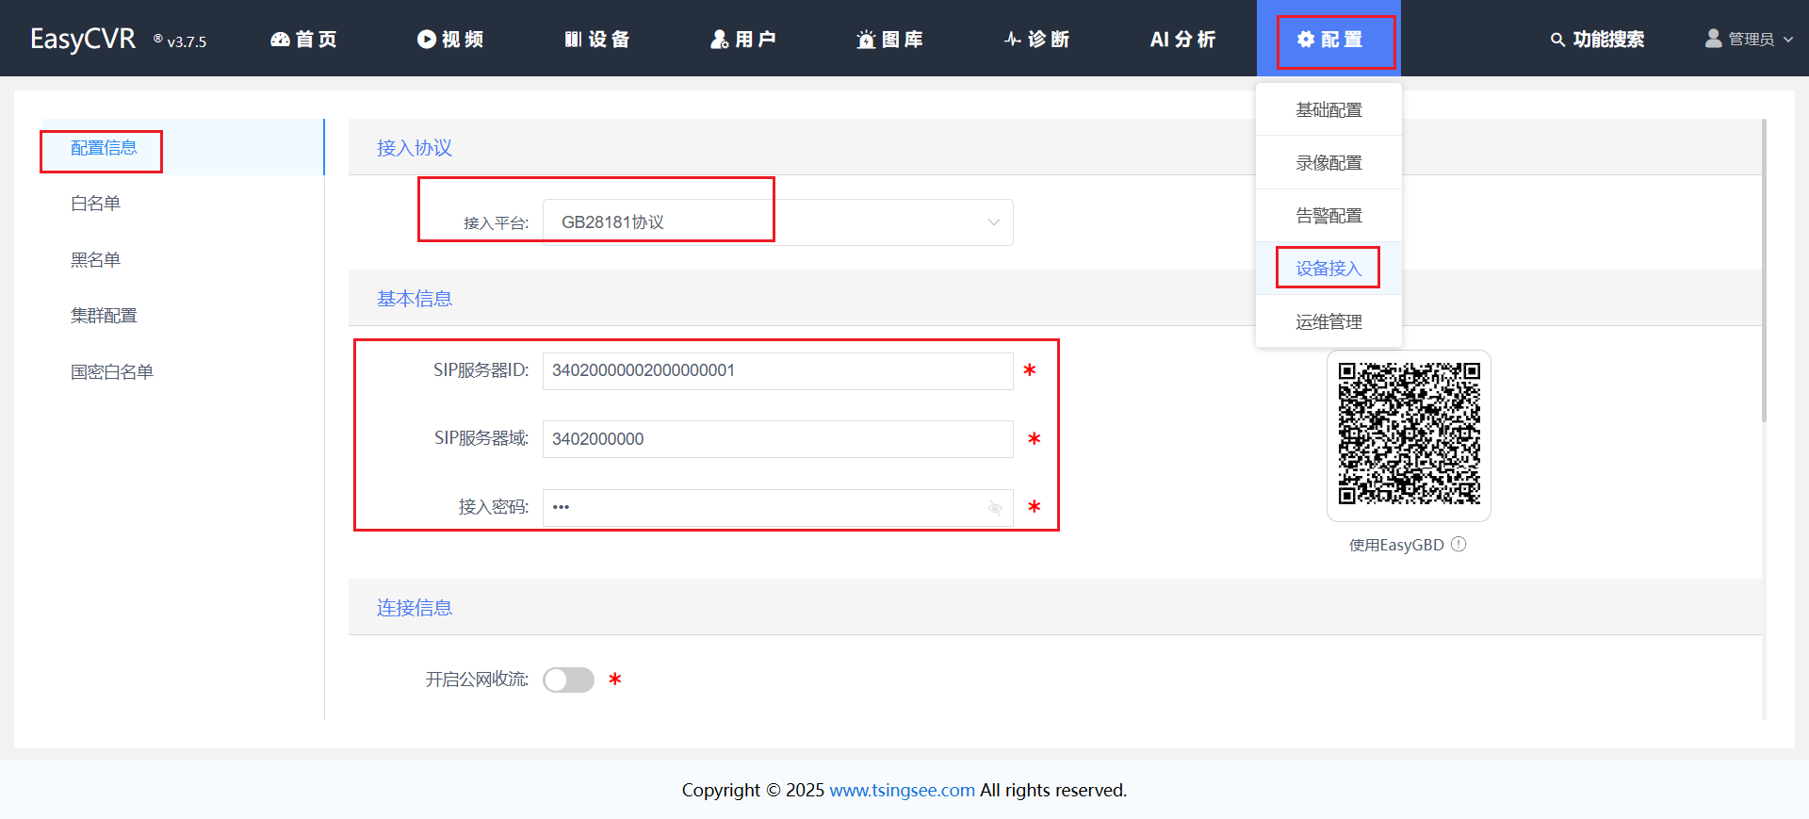Expand the 配置 settings menu

click(1328, 40)
